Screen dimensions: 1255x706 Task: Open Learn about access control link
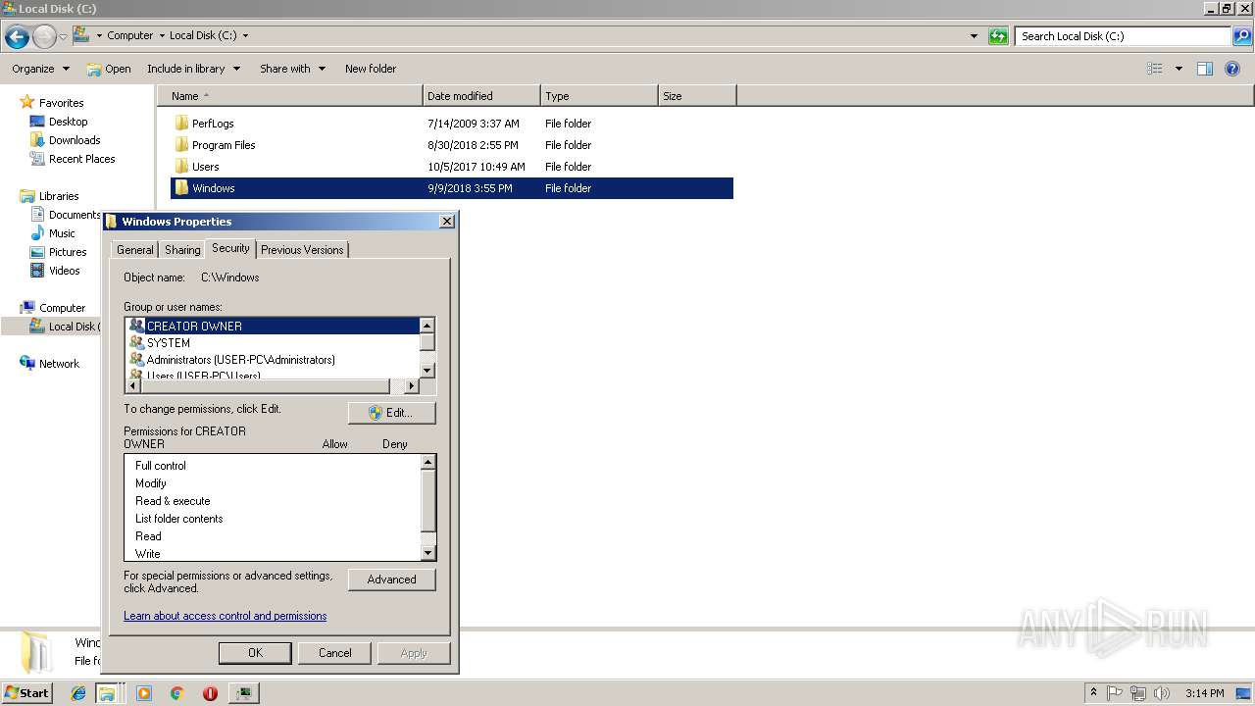[225, 616]
